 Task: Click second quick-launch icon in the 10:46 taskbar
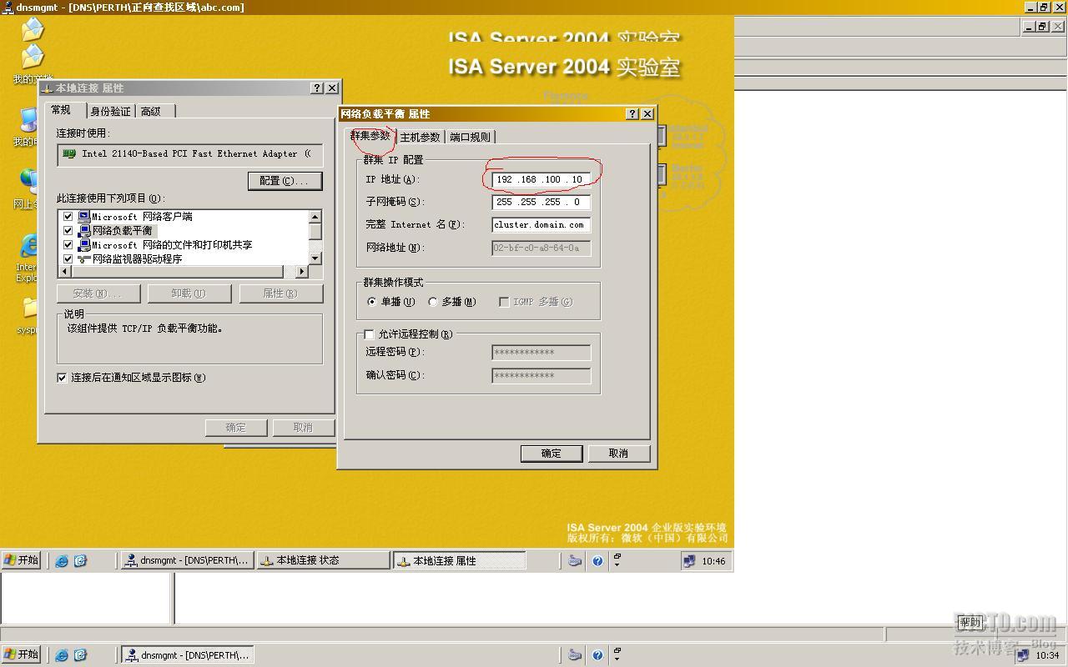[x=80, y=561]
